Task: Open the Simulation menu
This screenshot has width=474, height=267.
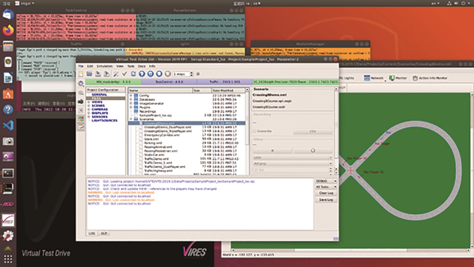Action: coord(104,66)
